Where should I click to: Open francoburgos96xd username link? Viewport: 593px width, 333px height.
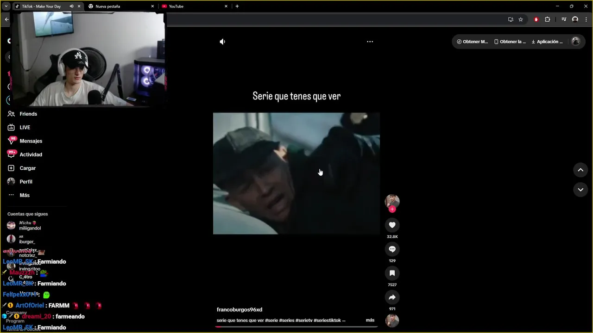[x=240, y=309]
